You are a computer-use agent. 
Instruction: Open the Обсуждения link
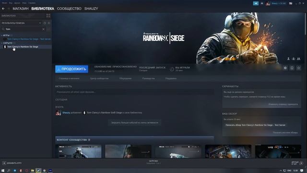(x=126, y=78)
